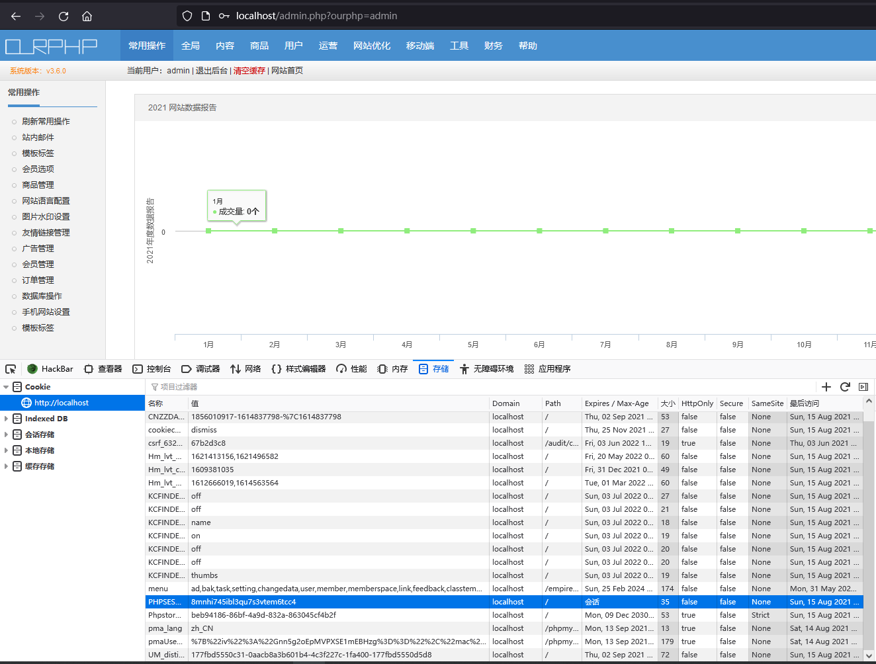Open 会员选项 in sidebar
The image size is (876, 664).
pos(38,169)
